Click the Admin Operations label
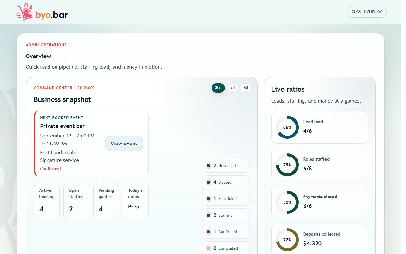Viewport: 406px width, 254px height. (x=46, y=45)
